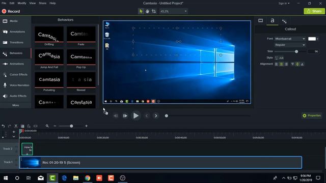Align callout text to bottom

(302, 64)
